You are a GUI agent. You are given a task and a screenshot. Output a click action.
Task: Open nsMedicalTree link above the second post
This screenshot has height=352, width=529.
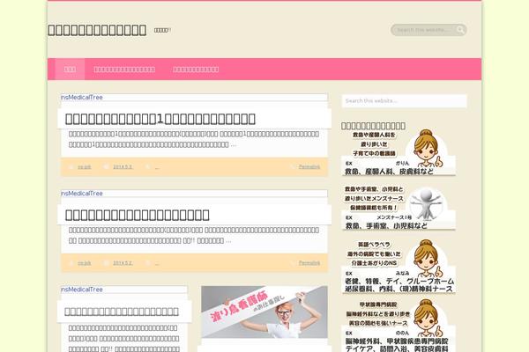point(82,194)
